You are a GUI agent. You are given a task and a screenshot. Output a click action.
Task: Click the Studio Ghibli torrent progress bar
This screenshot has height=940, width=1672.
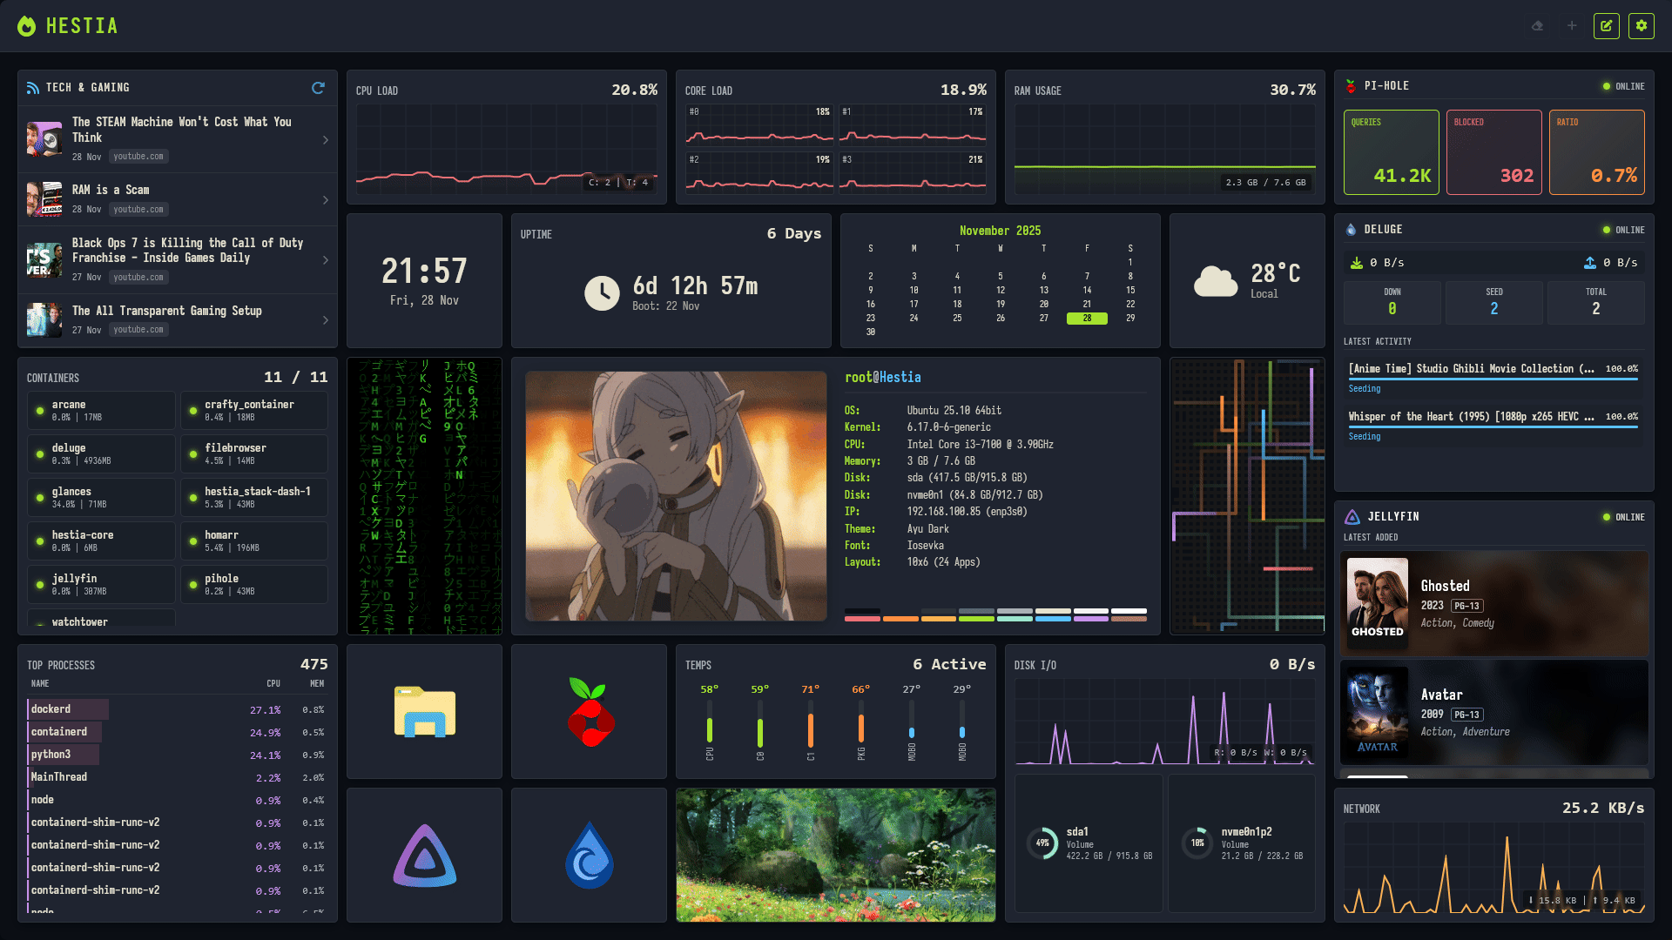pyautogui.click(x=1493, y=379)
